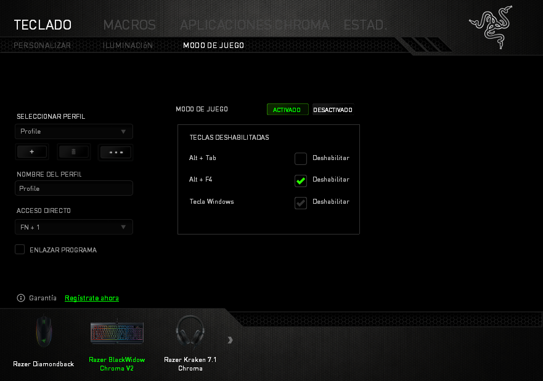Image resolution: width=543 pixels, height=381 pixels.
Task: Set Modo de Juego to Desactivado
Action: [333, 110]
